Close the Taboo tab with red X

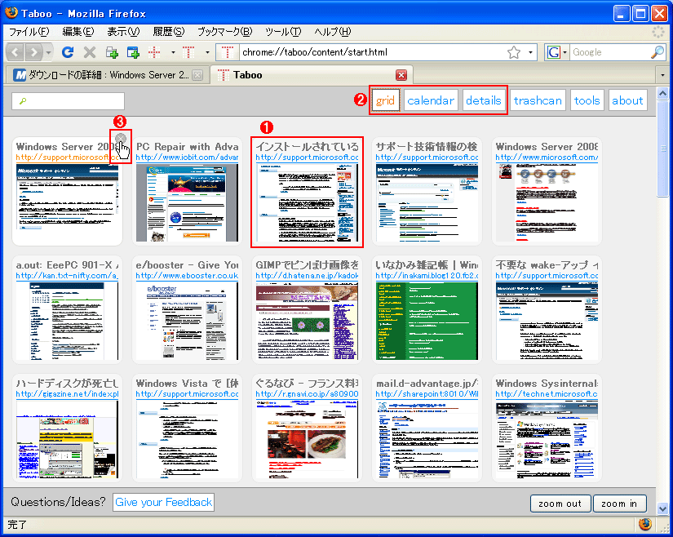point(401,75)
